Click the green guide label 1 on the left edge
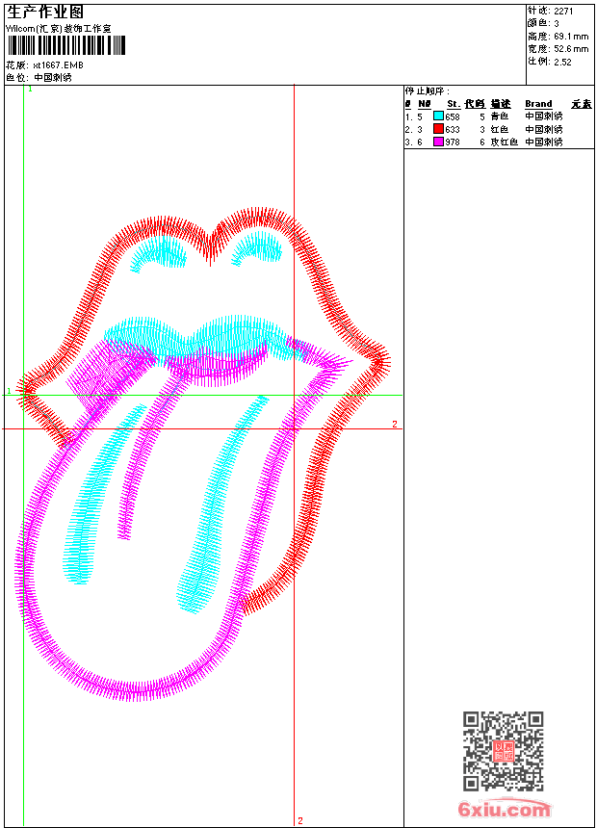Image resolution: width=597 pixels, height=828 pixels. click(9, 391)
